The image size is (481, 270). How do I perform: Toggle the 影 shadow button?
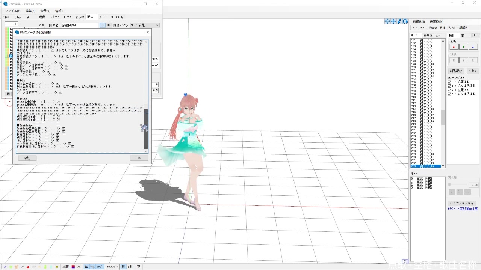[x=123, y=267]
